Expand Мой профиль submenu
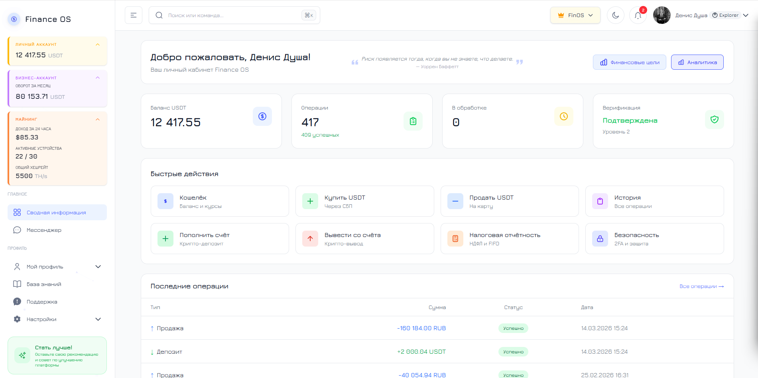 point(98,266)
